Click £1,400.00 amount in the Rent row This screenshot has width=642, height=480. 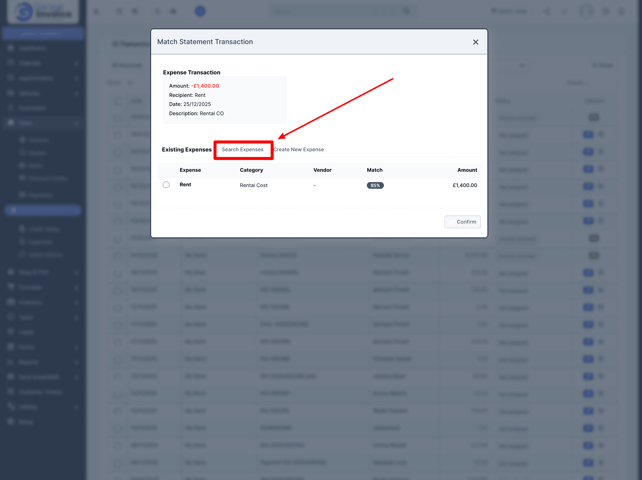click(x=464, y=185)
